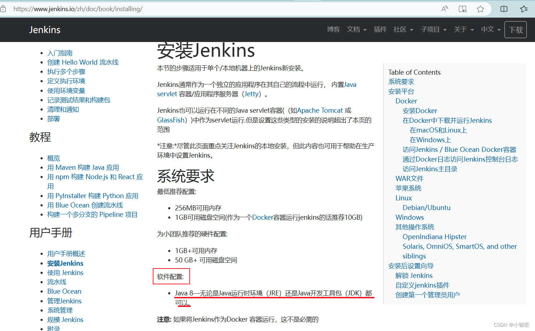
Task: Jump to 访问Jenkins / Blue Ocean Docker容器
Action: coord(459,150)
